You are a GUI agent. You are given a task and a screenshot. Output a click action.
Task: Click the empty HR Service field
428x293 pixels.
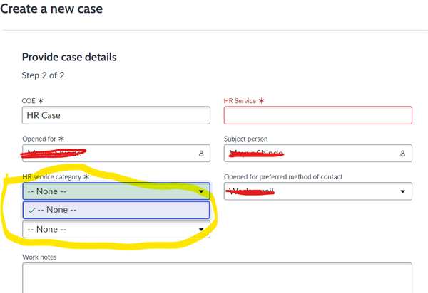click(318, 115)
